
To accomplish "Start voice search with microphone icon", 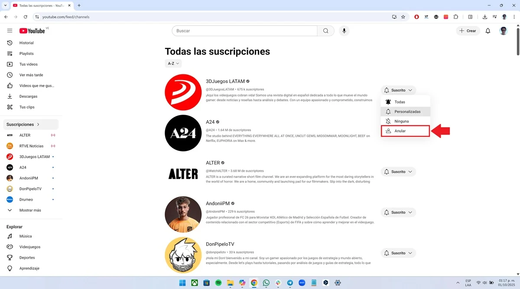I will [344, 31].
